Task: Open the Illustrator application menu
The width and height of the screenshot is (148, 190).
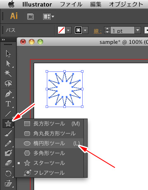Action: (x=37, y=5)
